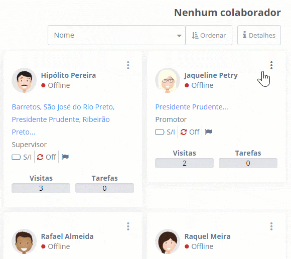
Task: Click the Detalhes info button
Action: coord(259,35)
